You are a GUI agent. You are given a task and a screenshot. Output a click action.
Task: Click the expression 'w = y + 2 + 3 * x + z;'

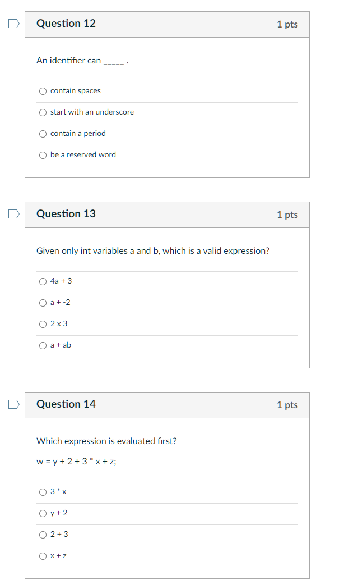[x=76, y=462]
